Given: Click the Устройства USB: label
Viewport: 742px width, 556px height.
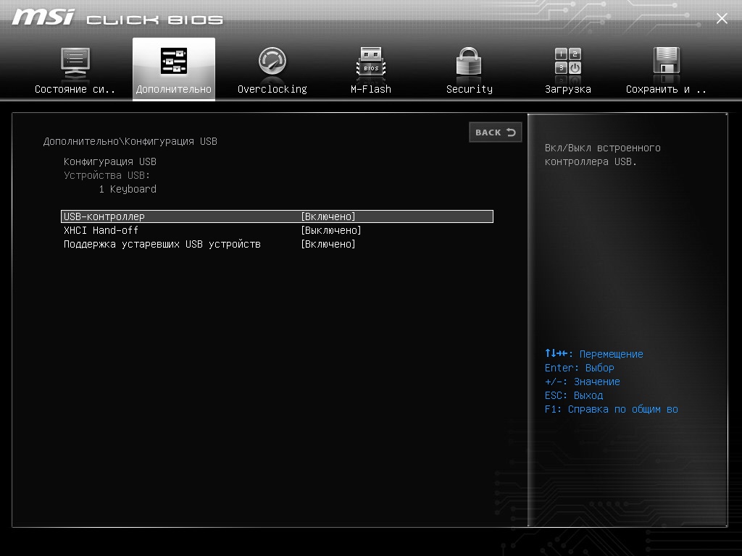Looking at the screenshot, I should coord(107,175).
